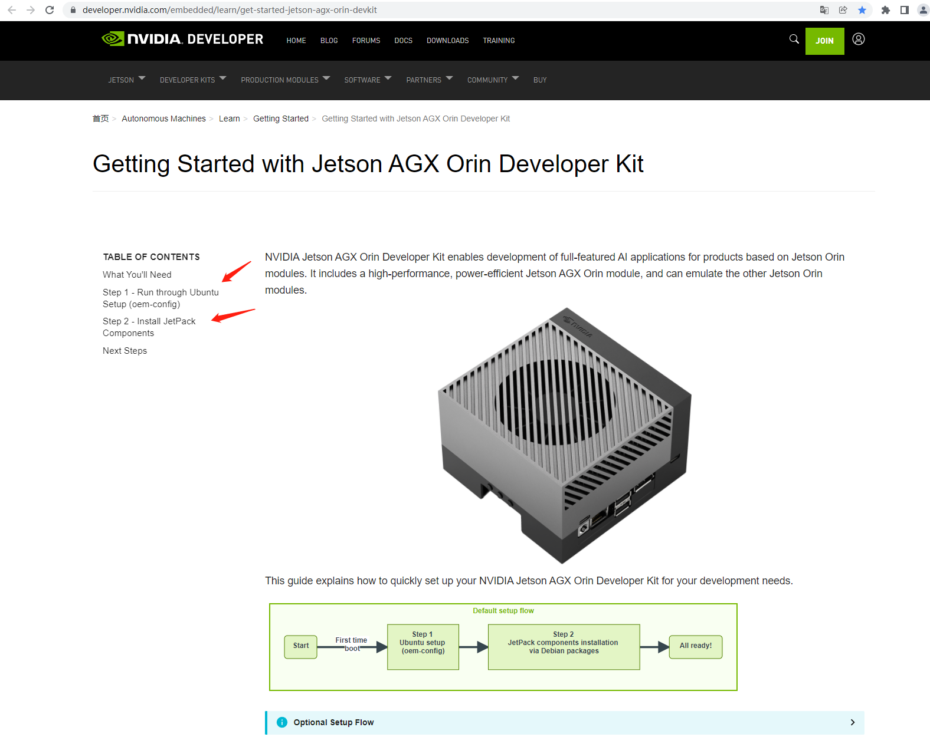
Task: Open the HOME menu item
Action: click(296, 41)
